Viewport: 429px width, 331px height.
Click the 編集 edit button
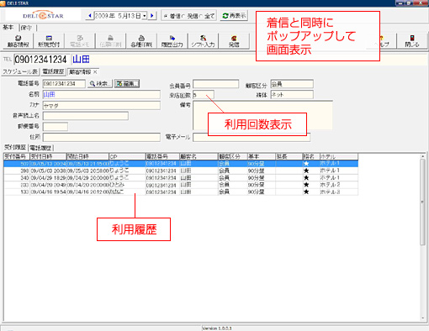pos(127,84)
